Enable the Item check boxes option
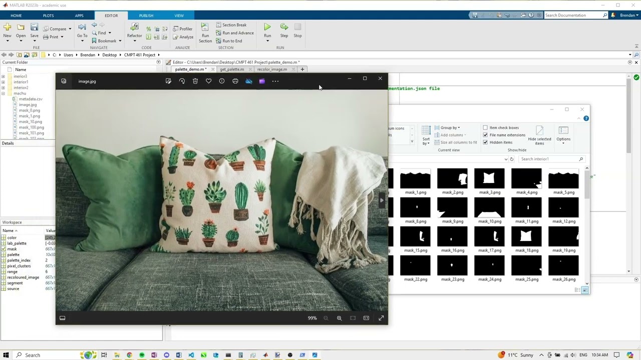 pos(485,127)
